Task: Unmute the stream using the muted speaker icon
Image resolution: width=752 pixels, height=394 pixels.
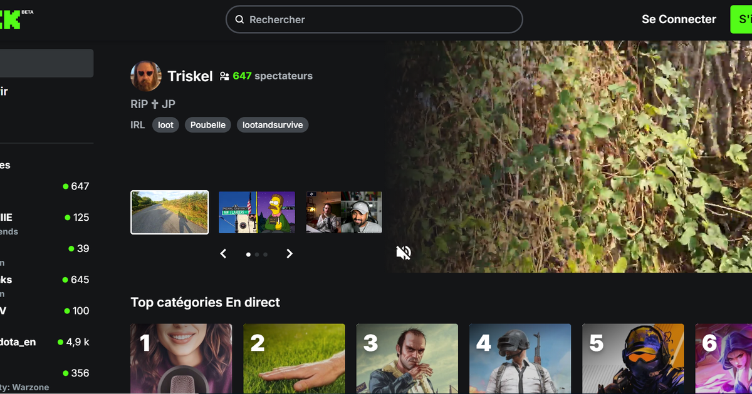Action: tap(404, 253)
